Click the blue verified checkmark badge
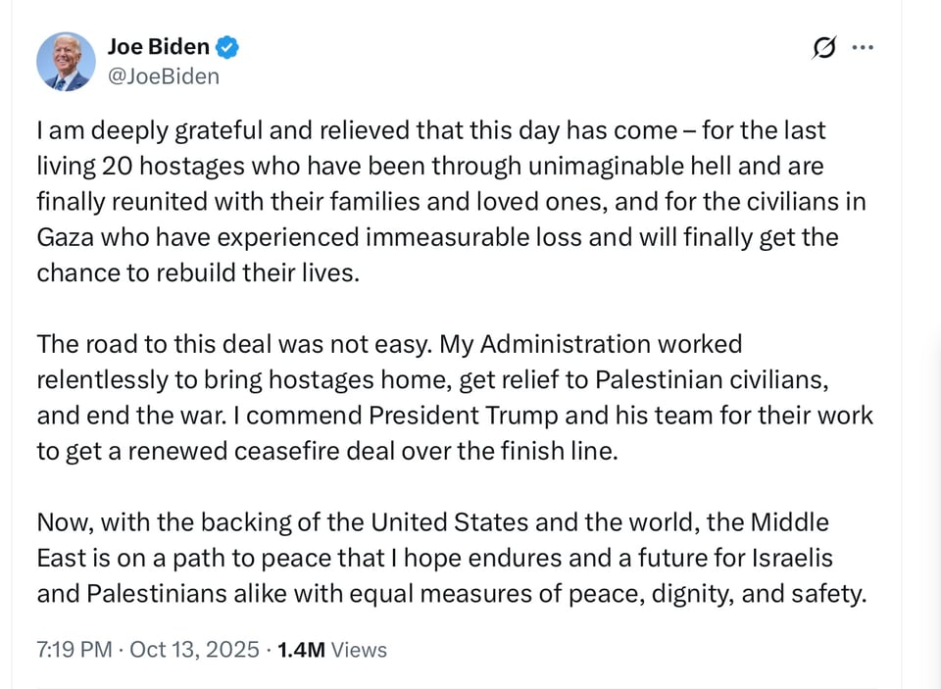The image size is (941, 689). [226, 46]
